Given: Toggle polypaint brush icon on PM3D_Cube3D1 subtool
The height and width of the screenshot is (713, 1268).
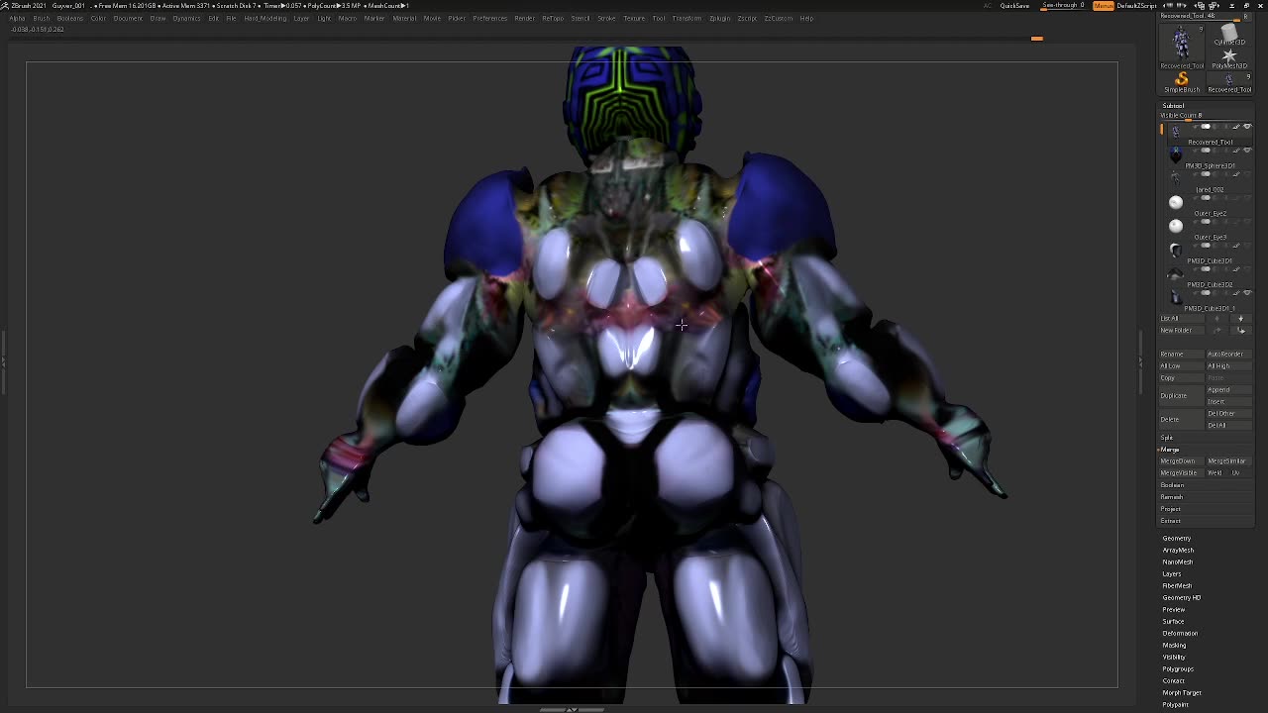Looking at the screenshot, I should [1236, 246].
